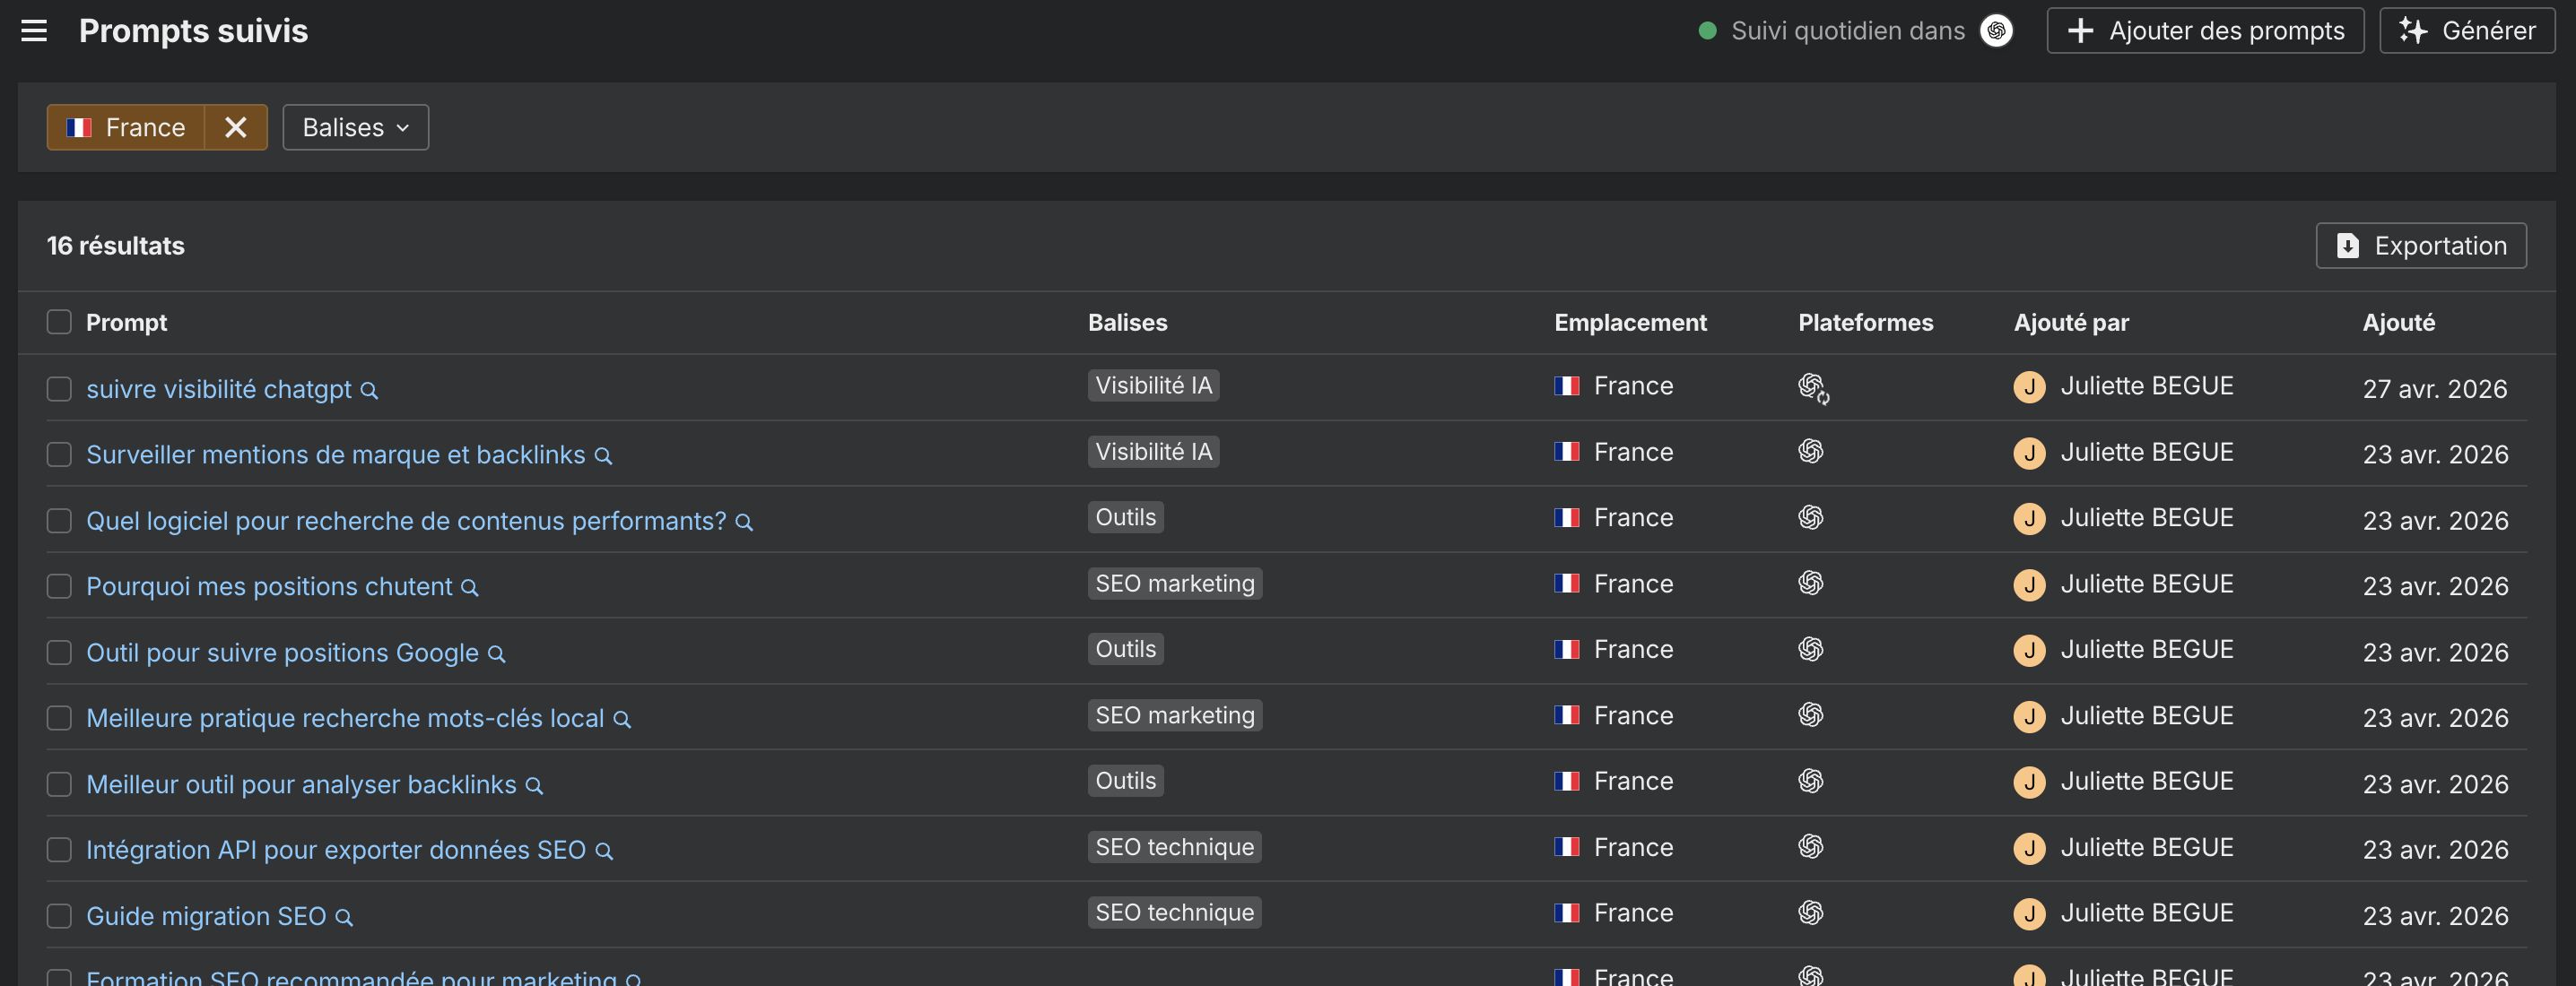Screen dimensions: 2576x986
Task: Click the download icon in the Exportation button
Action: click(2349, 246)
